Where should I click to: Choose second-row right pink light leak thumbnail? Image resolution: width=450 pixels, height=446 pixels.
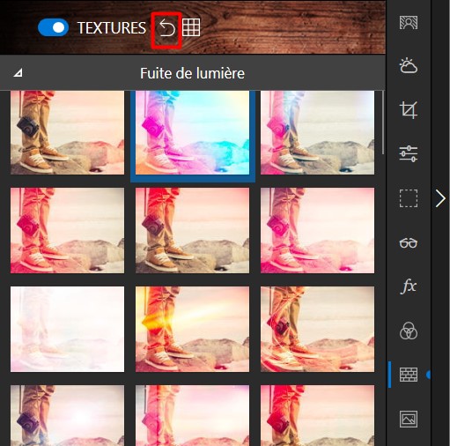click(x=317, y=231)
